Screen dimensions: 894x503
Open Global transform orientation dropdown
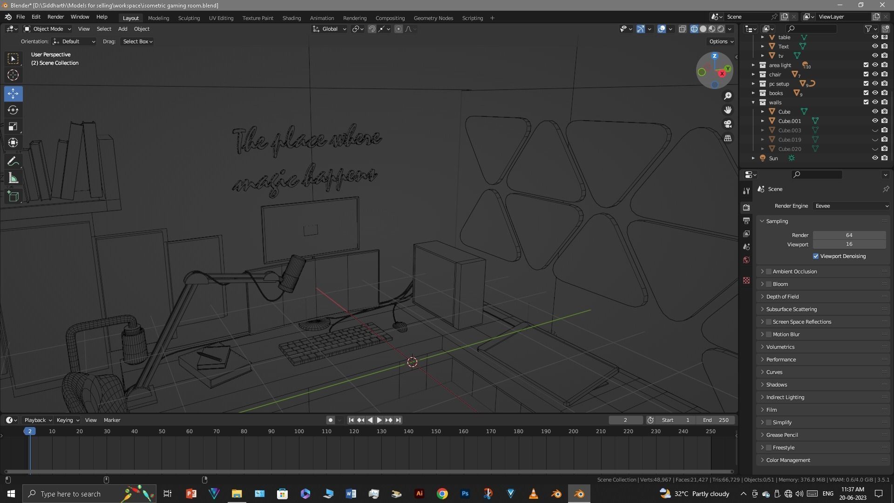click(330, 29)
